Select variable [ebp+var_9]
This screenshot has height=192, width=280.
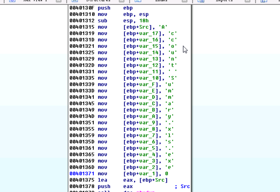141,123
